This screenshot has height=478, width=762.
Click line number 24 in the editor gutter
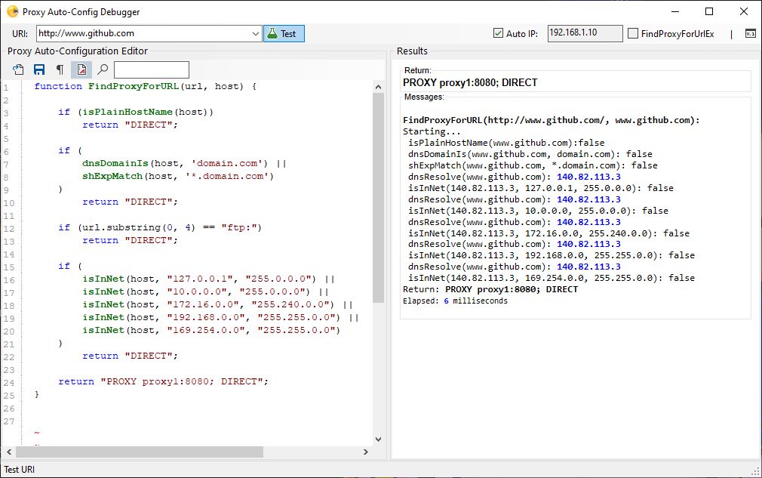click(x=9, y=383)
